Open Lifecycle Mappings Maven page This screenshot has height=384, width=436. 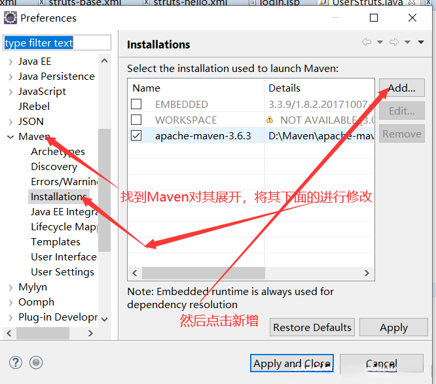[x=64, y=227]
